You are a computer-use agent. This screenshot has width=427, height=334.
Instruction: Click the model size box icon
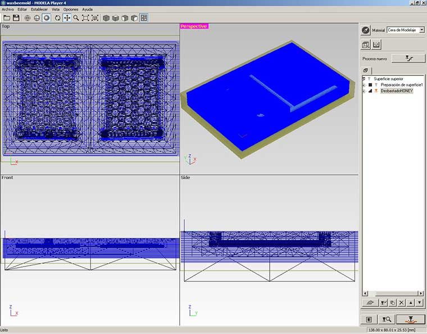[x=365, y=44]
